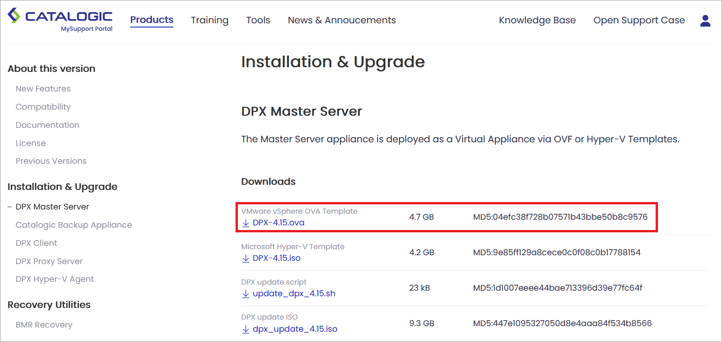Viewport: 722px width, 342px height.
Task: Click Open Support Case link
Action: tap(639, 21)
